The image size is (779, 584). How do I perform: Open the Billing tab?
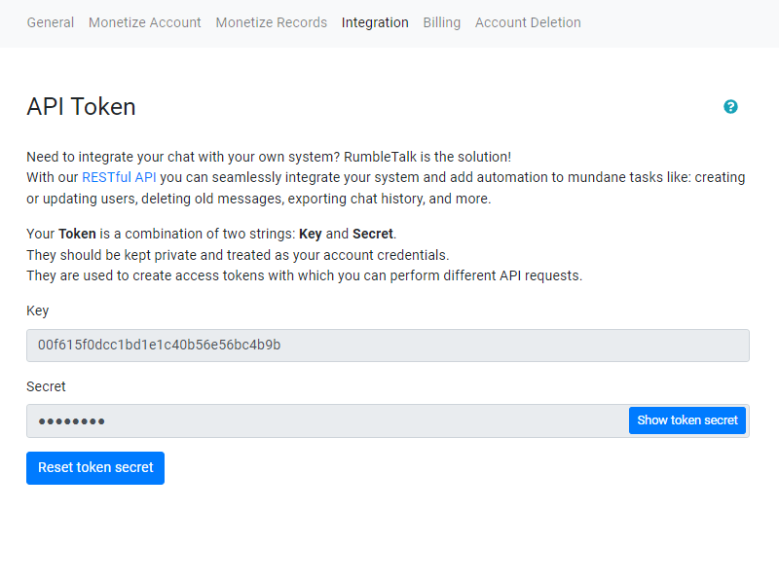[442, 22]
